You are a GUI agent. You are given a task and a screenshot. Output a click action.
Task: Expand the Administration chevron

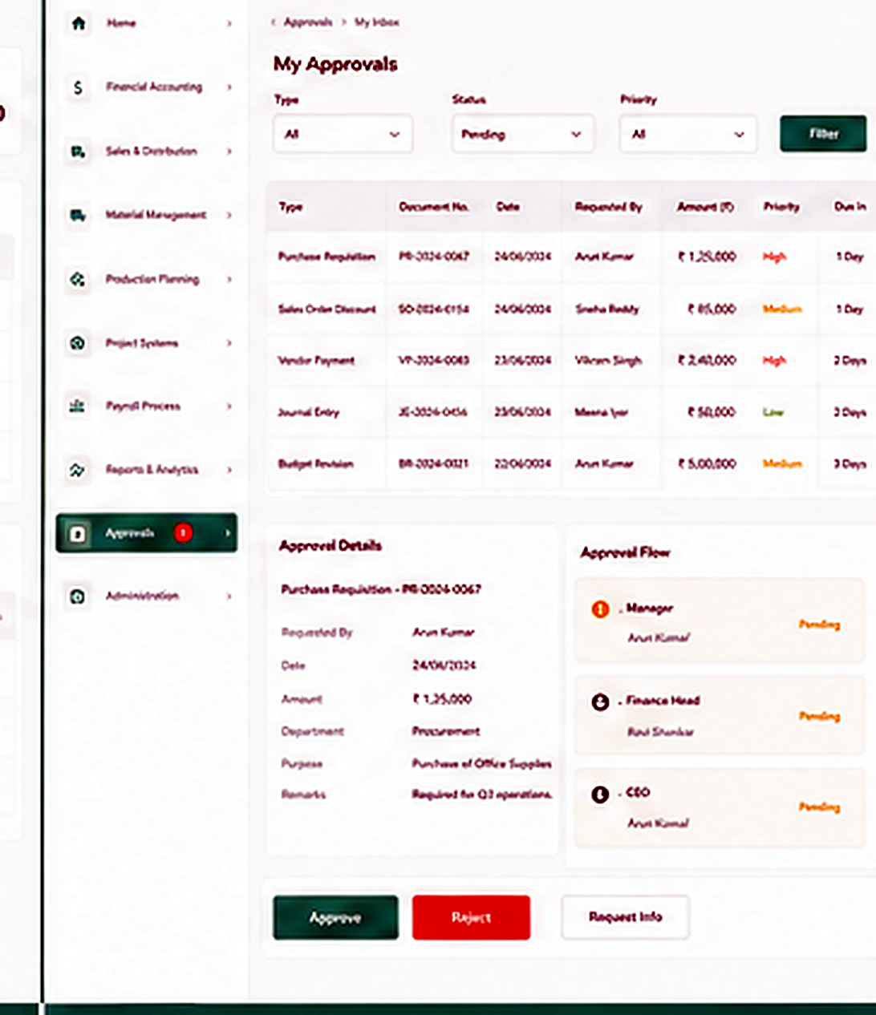229,596
